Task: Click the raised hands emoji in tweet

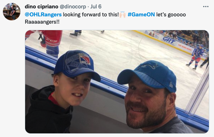Action: (122, 15)
